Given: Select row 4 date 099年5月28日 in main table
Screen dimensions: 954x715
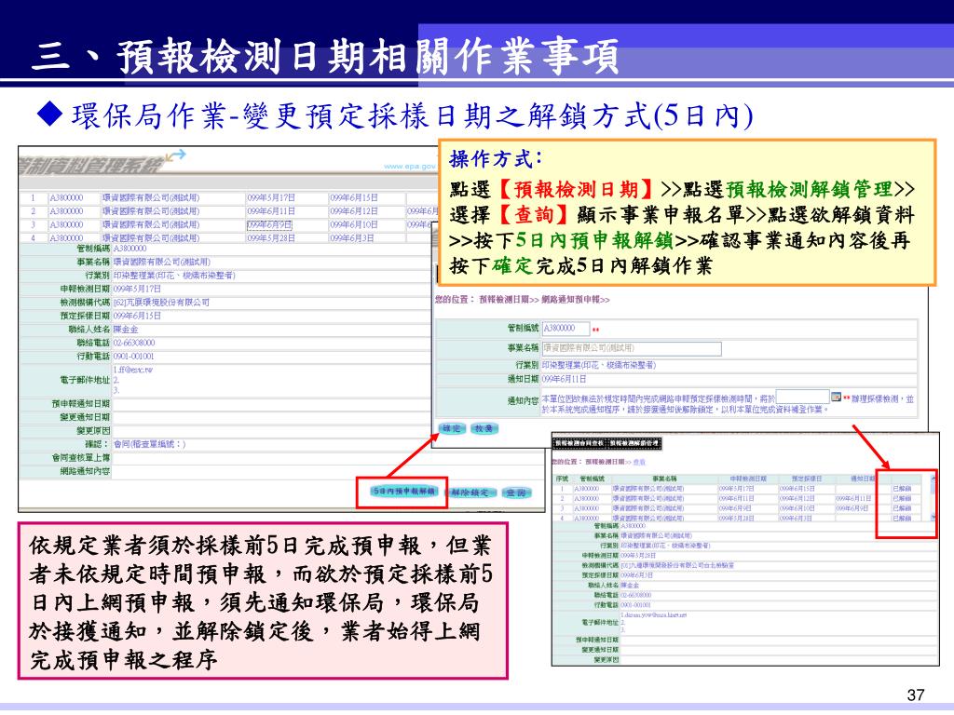Looking at the screenshot, I should click(x=271, y=237).
